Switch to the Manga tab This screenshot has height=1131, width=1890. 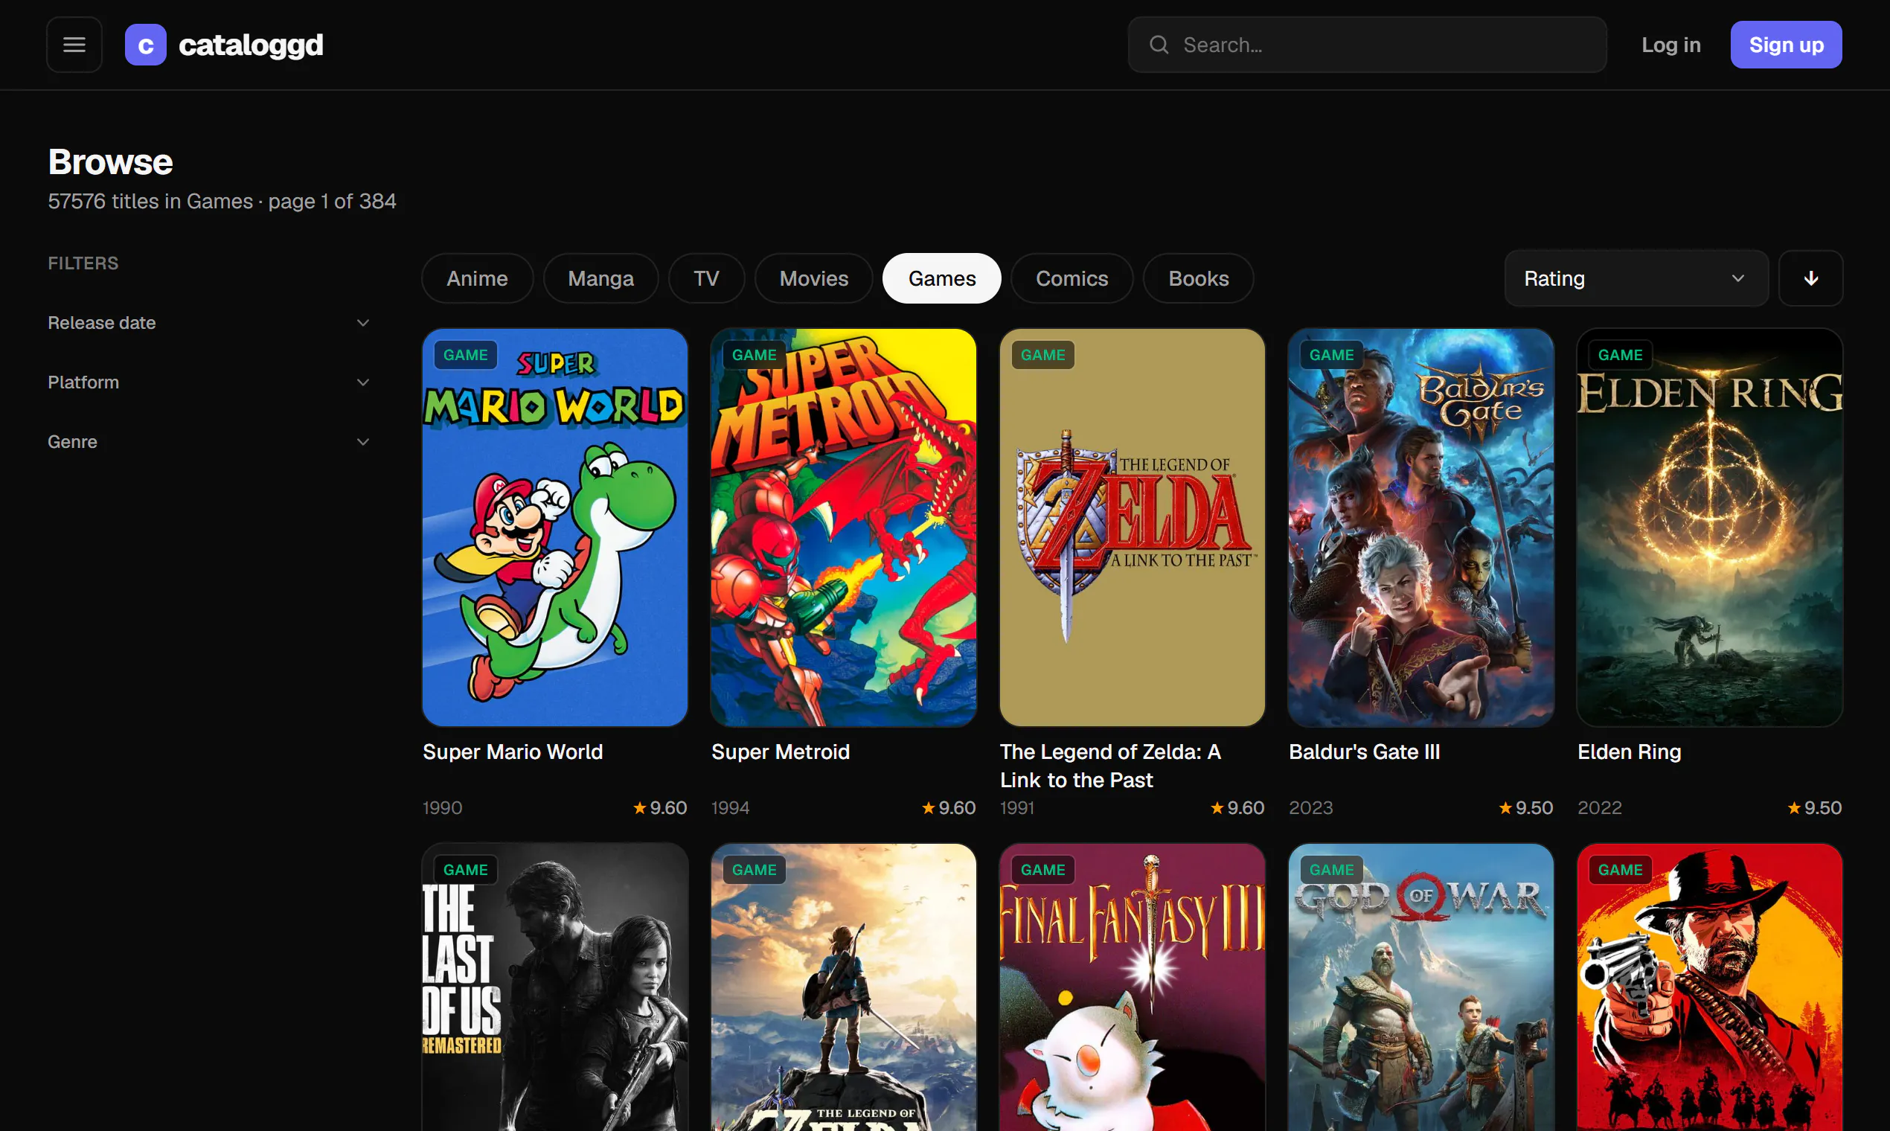click(x=600, y=278)
